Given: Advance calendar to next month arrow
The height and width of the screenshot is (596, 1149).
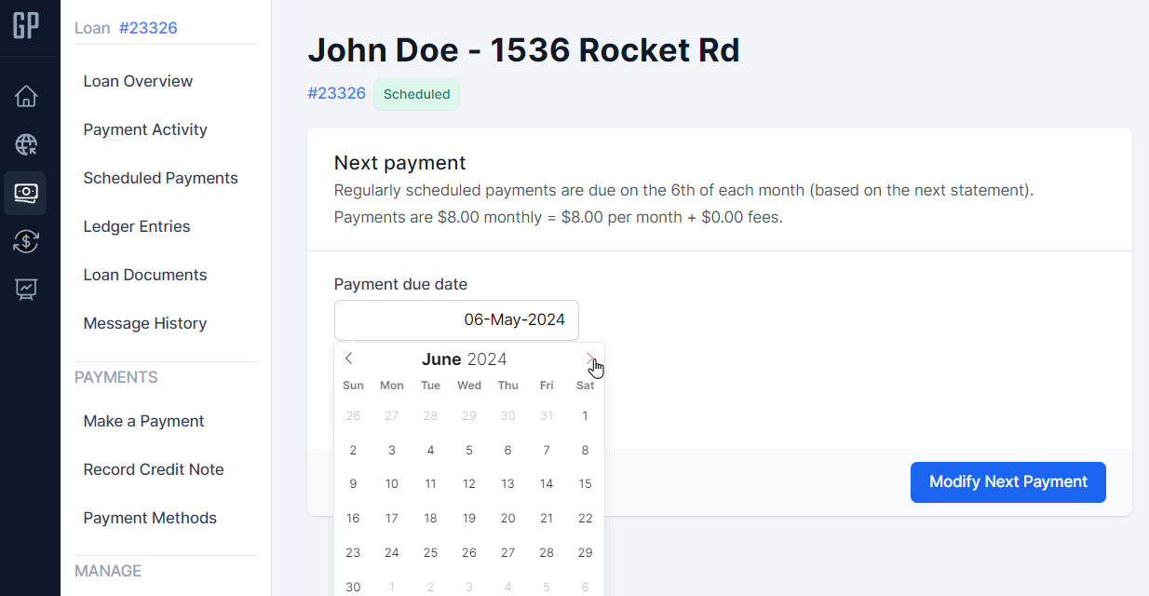Looking at the screenshot, I should 589,359.
